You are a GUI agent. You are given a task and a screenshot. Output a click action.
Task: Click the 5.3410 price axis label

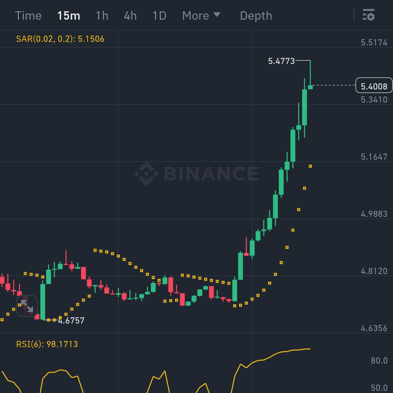coord(374,100)
